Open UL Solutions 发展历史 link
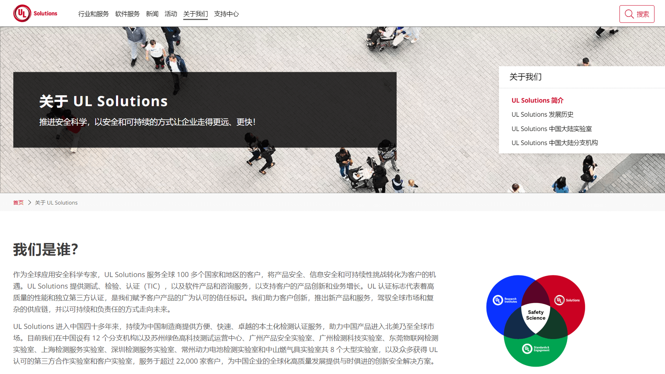 542,114
